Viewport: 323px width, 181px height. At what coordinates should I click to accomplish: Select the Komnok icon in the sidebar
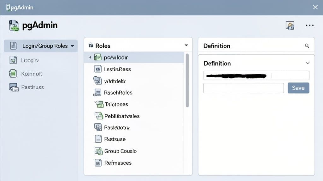click(x=13, y=74)
